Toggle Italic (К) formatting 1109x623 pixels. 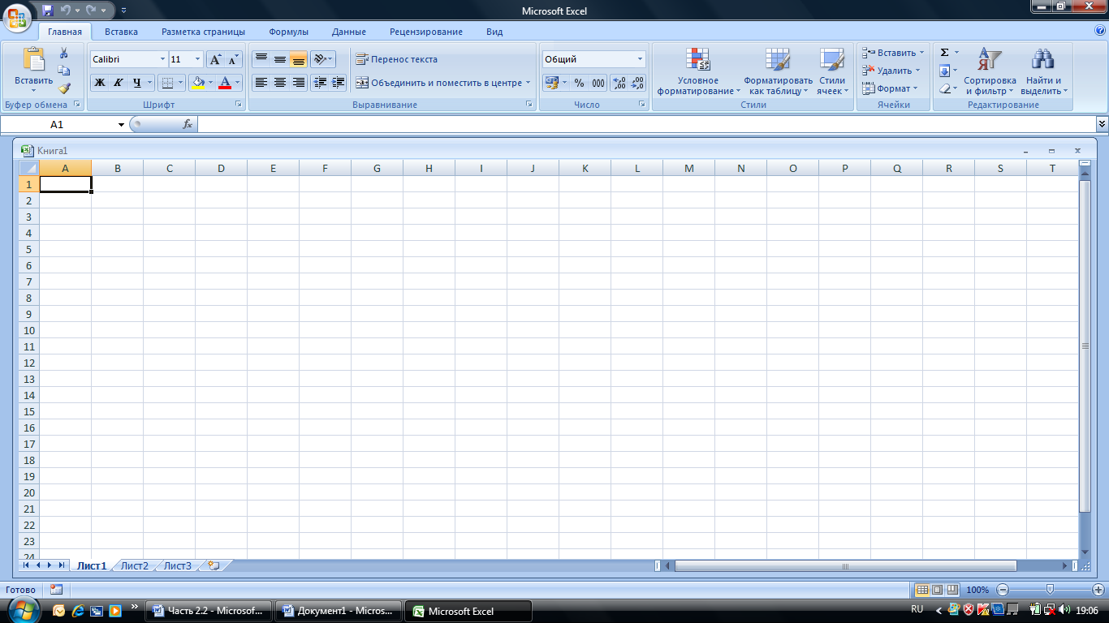(119, 83)
